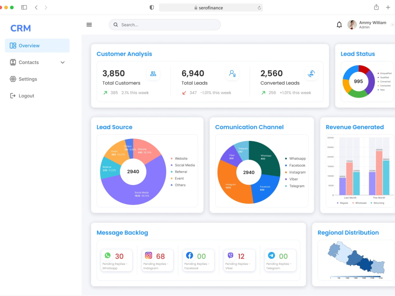Click the browser forward arrow
The height and width of the screenshot is (296, 395).
[46, 7]
